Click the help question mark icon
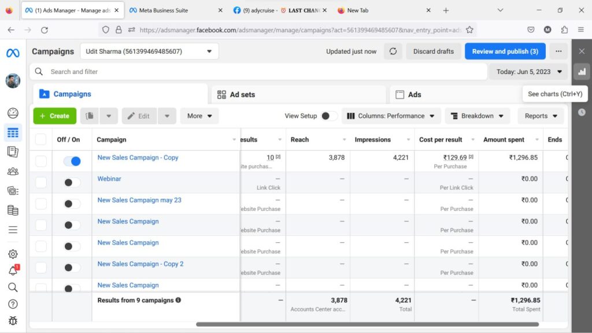Viewport: 592px width, 333px height. click(13, 304)
